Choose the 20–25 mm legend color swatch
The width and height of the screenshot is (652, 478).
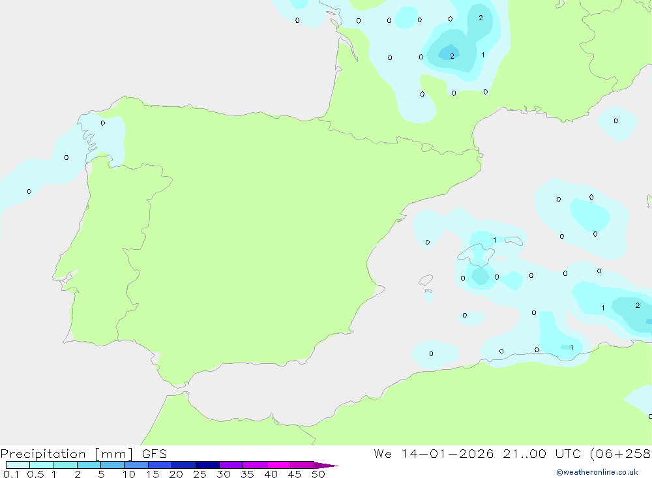pyautogui.click(x=183, y=465)
